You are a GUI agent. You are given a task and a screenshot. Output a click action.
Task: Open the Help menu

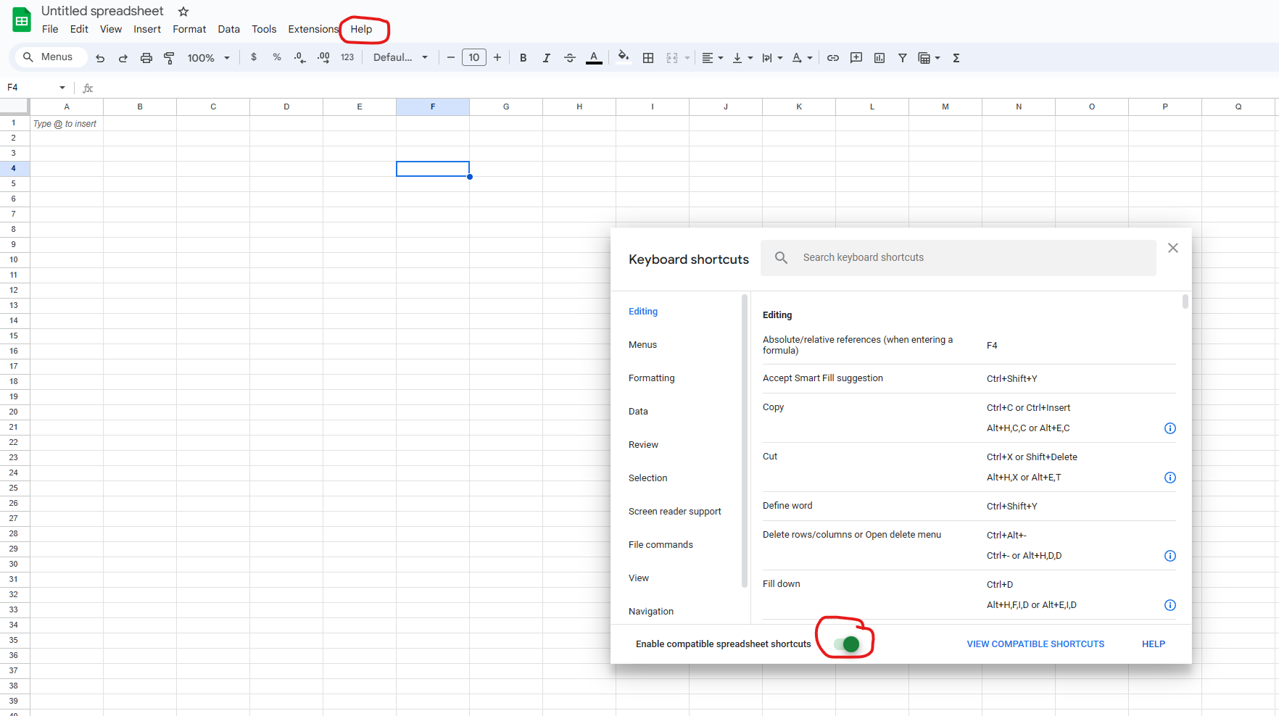(361, 29)
